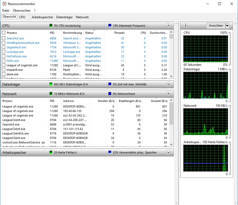Click the green CPU-Auslastung indicator square
Viewport: 238px width, 205px height.
tap(51, 26)
